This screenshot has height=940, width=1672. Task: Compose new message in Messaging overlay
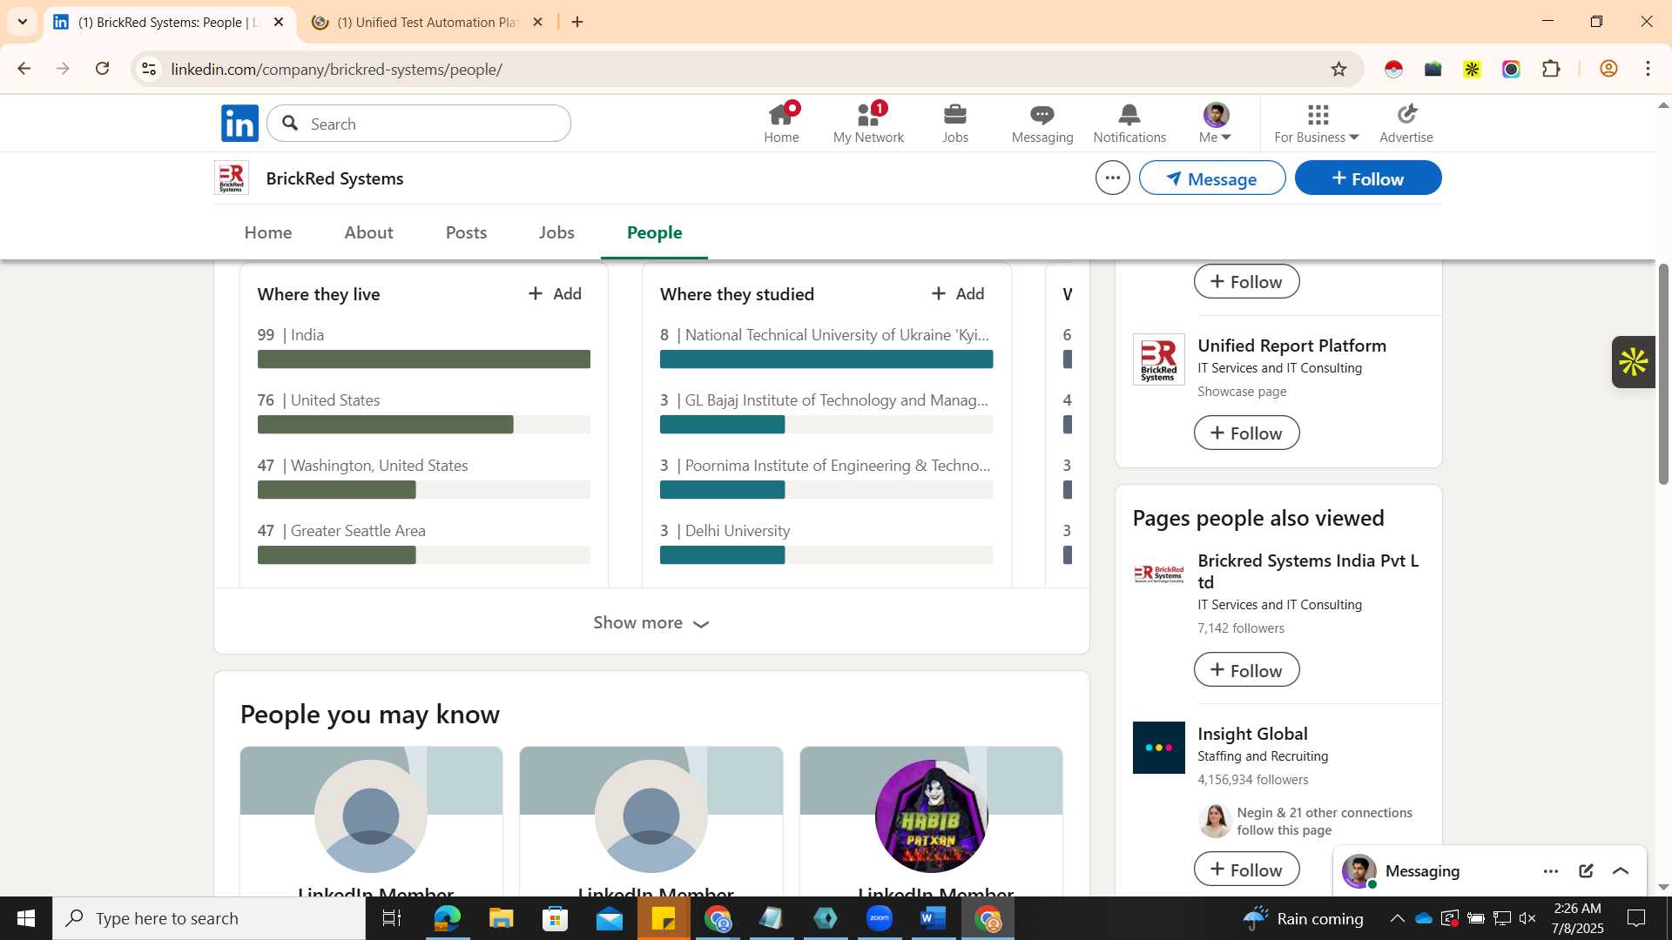tap(1586, 871)
